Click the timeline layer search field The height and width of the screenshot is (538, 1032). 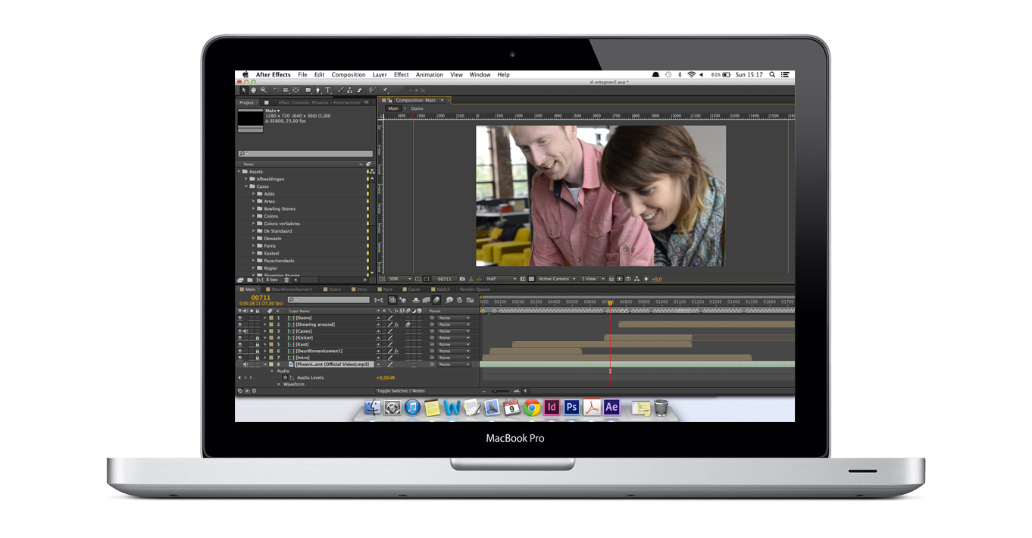tap(328, 300)
